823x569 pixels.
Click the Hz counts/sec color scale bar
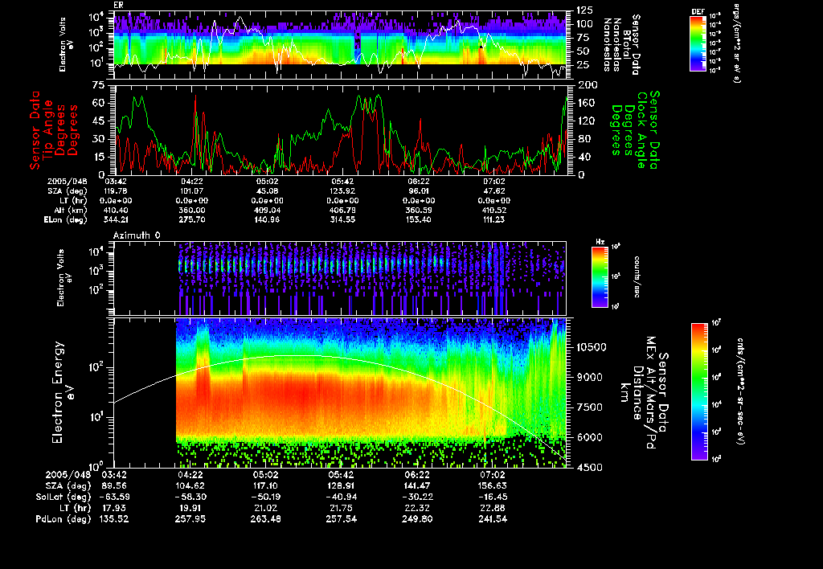(x=600, y=276)
